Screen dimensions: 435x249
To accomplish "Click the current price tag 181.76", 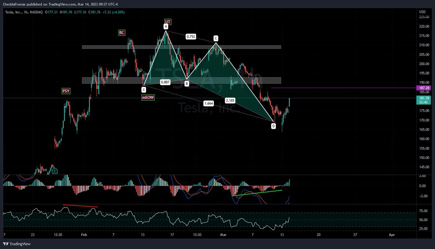I will (x=424, y=98).
